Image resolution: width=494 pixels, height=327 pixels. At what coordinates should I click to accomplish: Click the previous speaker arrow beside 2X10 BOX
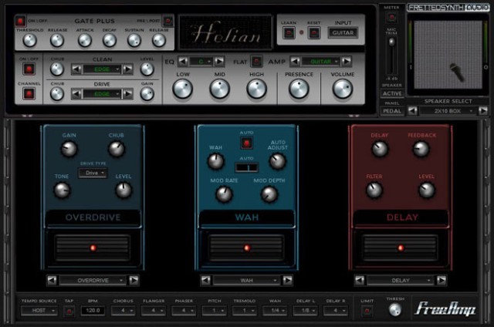pos(413,111)
